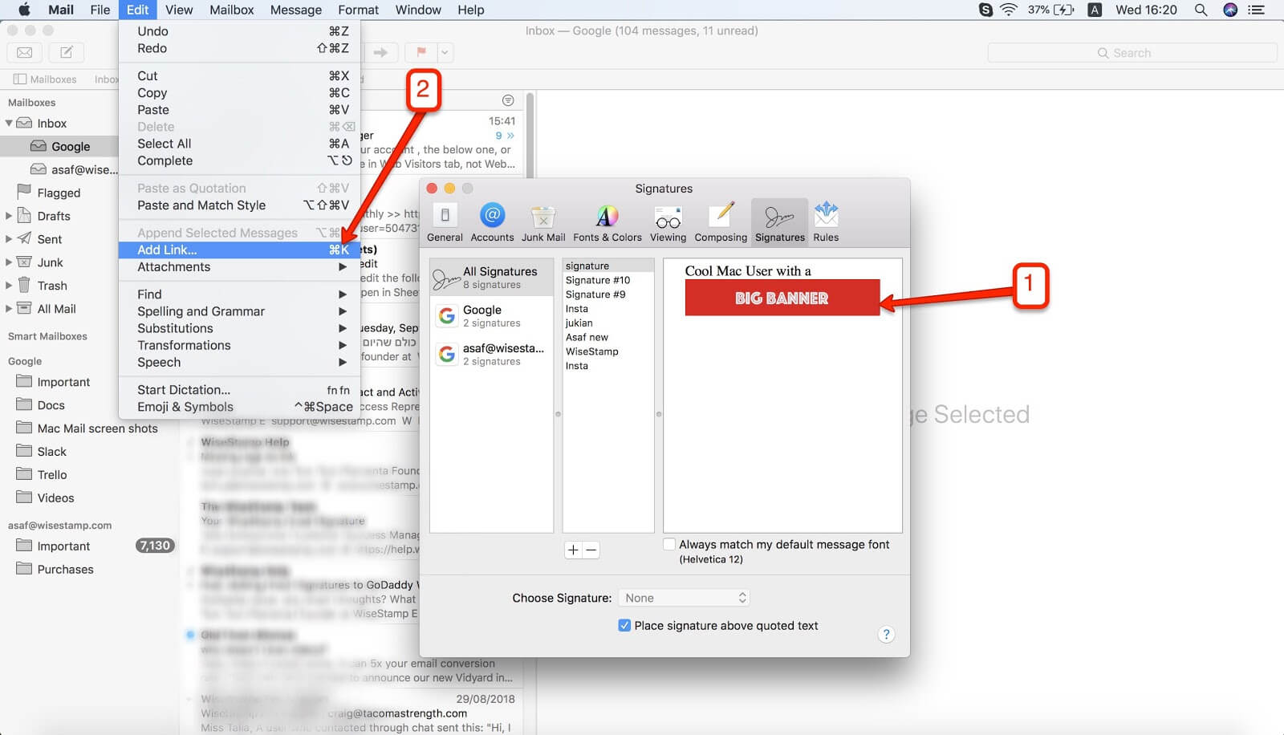Open the Fonts & Colors pane
This screenshot has height=735, width=1284.
click(x=607, y=218)
